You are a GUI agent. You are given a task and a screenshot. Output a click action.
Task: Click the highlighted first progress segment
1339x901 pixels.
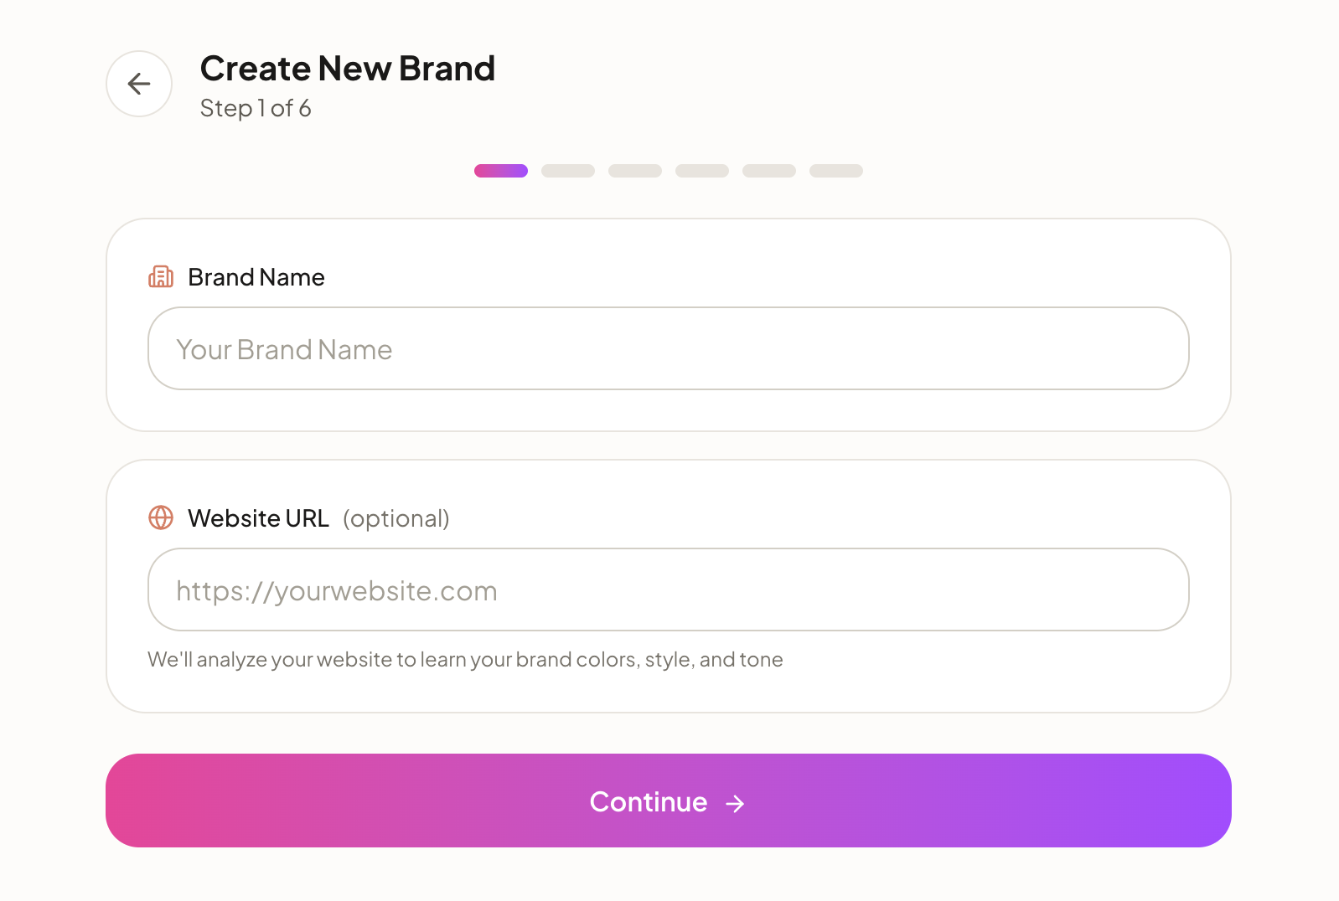click(501, 170)
